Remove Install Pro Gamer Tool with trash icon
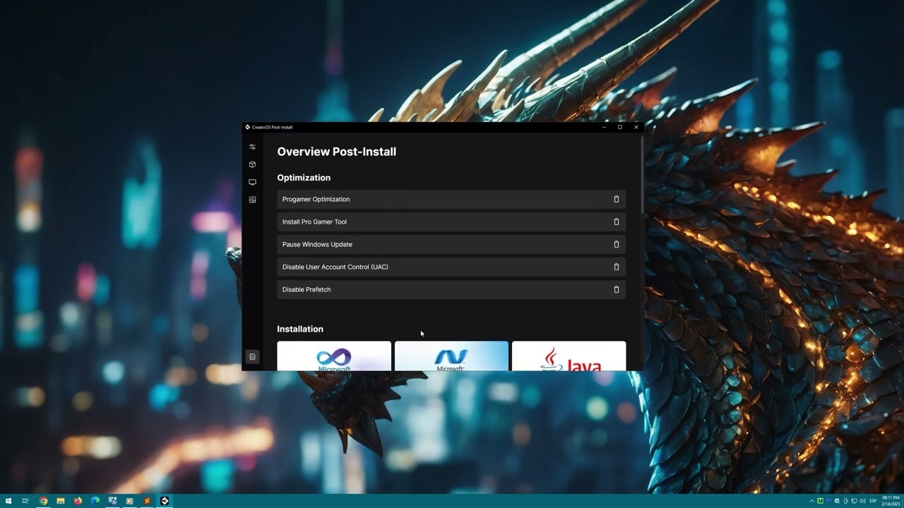 (x=616, y=222)
